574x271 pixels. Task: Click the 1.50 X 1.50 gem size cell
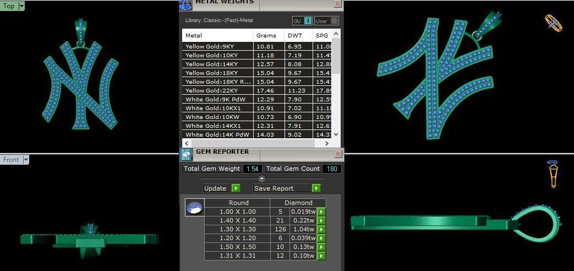pyautogui.click(x=238, y=247)
